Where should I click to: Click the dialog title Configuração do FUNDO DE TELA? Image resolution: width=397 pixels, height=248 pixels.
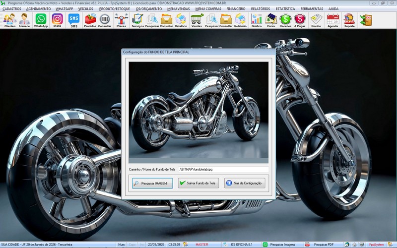(156, 52)
